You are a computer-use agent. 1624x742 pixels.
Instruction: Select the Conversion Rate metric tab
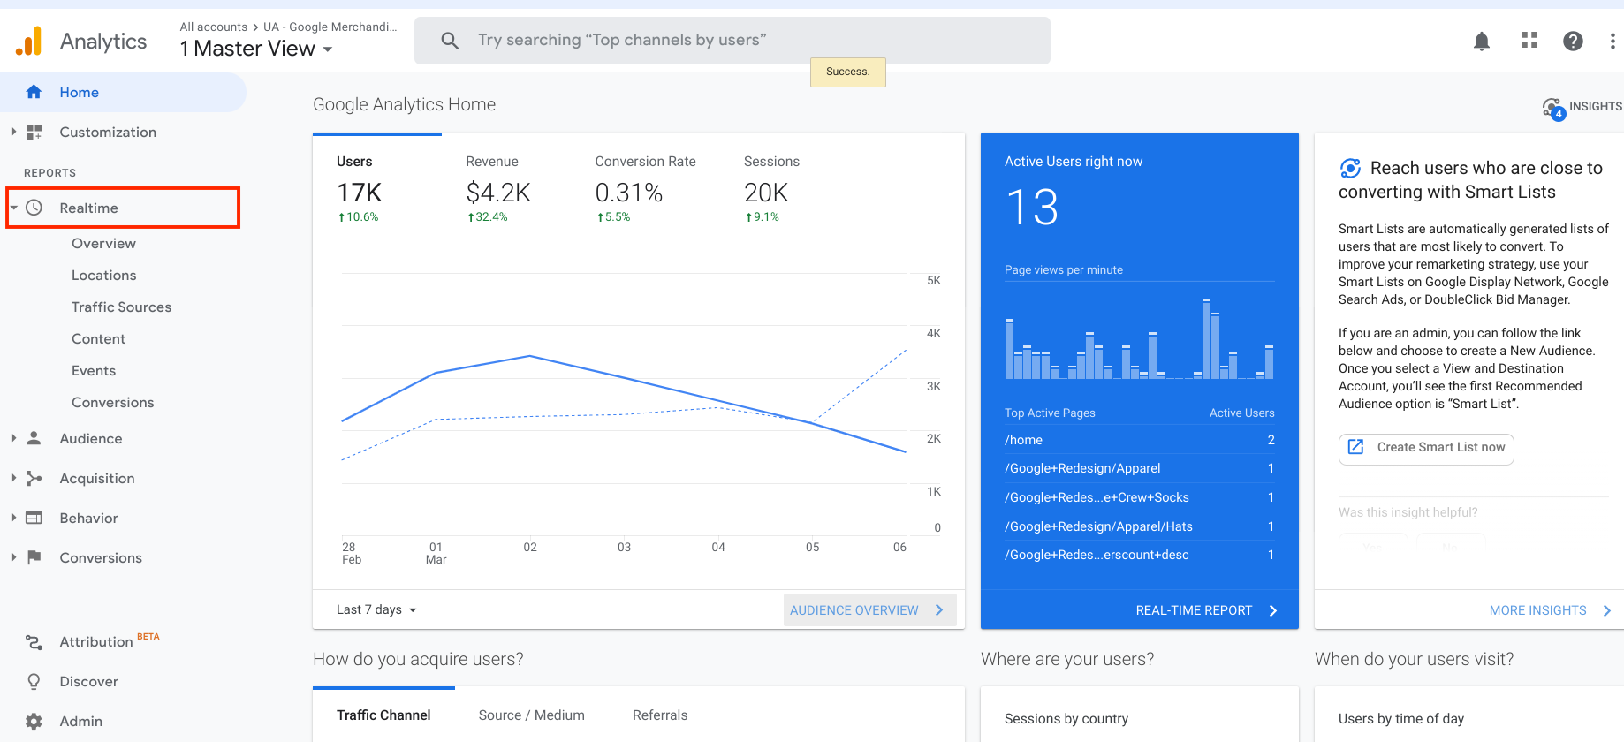tap(645, 189)
